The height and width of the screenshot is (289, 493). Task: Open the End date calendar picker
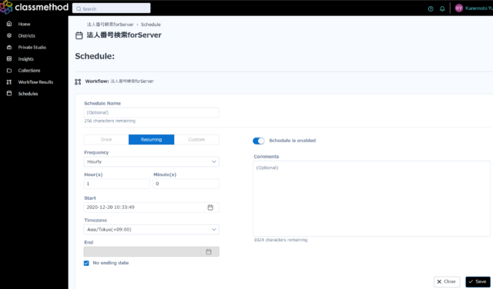coord(209,251)
